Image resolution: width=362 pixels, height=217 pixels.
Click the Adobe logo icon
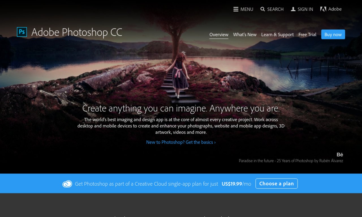[323, 9]
